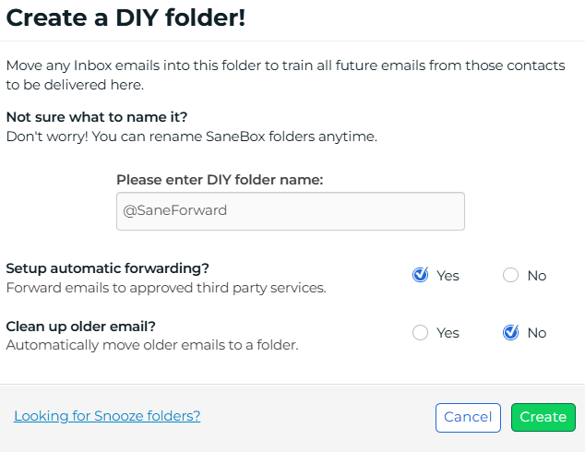The width and height of the screenshot is (585, 452).
Task: Open the Looking for Snooze folders link
Action: tap(107, 416)
